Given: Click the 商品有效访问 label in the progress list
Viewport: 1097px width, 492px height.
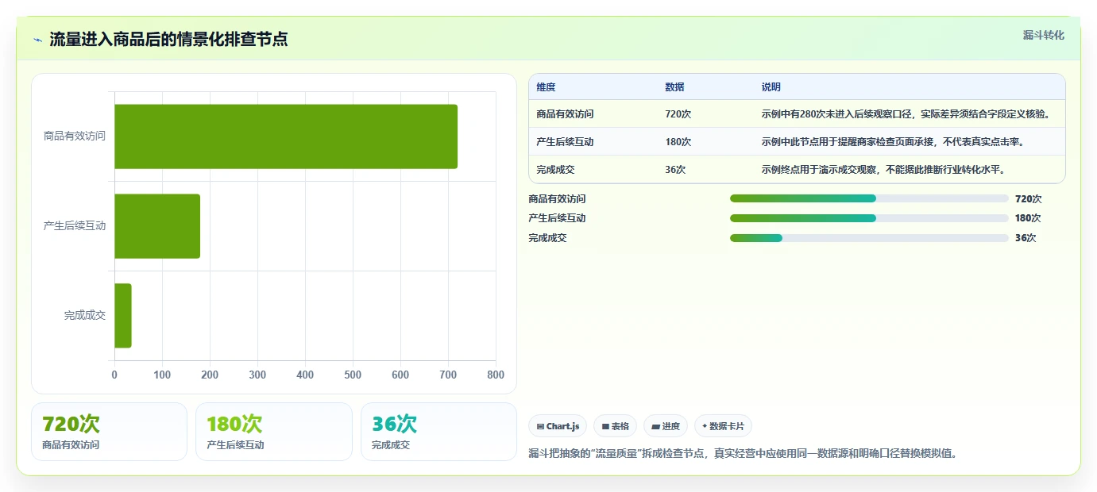Looking at the screenshot, I should coord(557,199).
